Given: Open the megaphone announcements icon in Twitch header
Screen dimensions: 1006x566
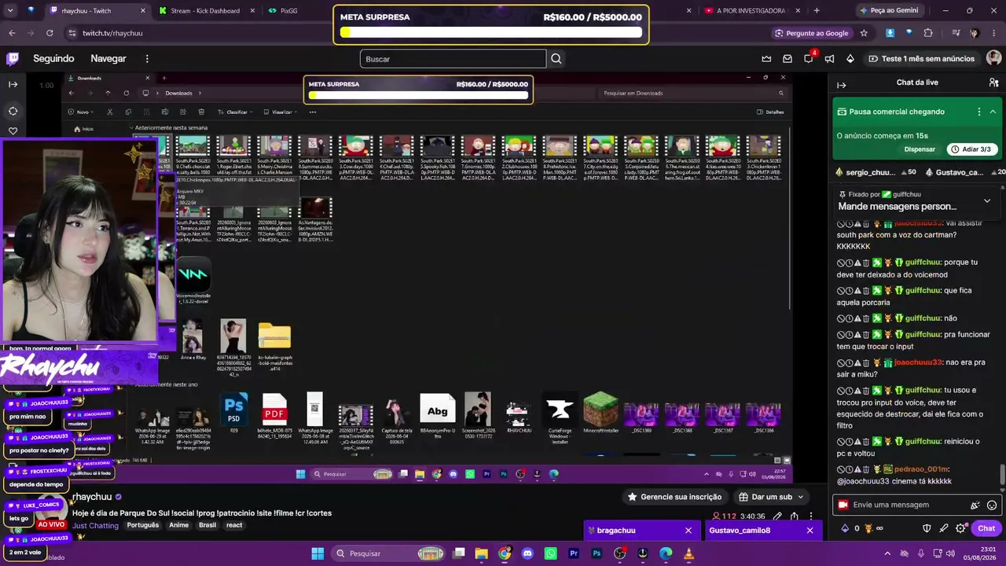Looking at the screenshot, I should tap(829, 59).
